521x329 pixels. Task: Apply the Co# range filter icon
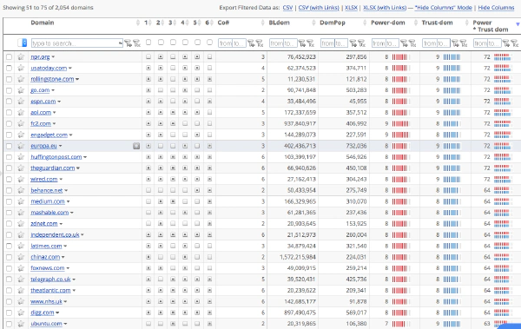coord(251,43)
